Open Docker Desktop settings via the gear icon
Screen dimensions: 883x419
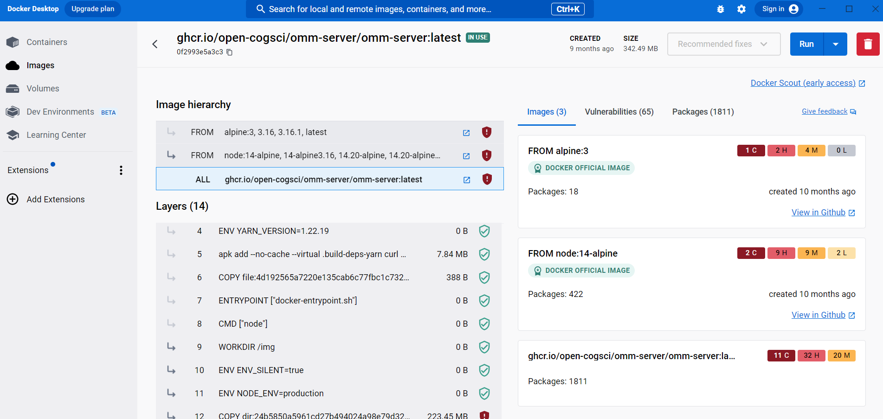point(741,9)
